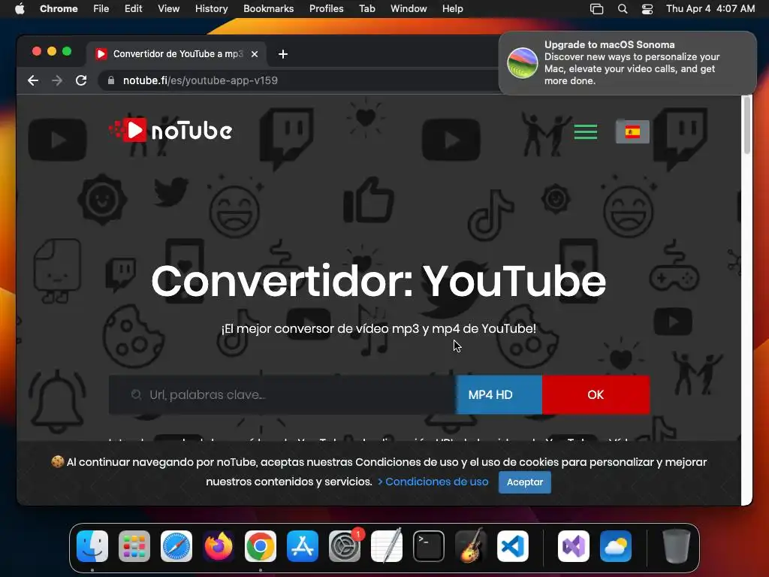Click the red OK button
The height and width of the screenshot is (577, 769).
tap(596, 395)
